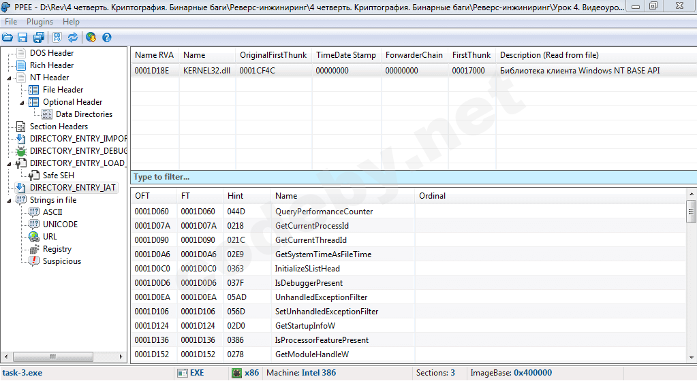The height and width of the screenshot is (381, 697).
Task: Click the blue question mark Help icon
Action: tap(106, 37)
